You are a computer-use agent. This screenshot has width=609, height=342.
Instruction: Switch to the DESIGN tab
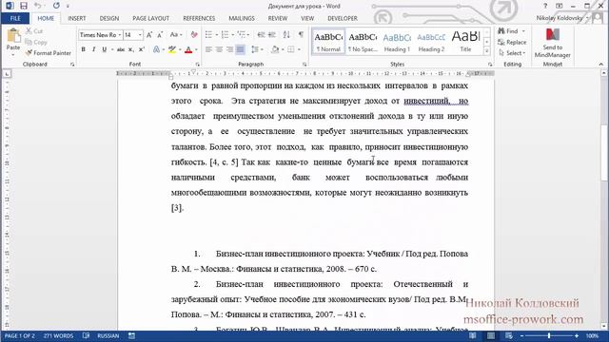pyautogui.click(x=109, y=18)
